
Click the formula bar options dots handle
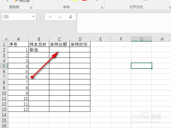[40, 17]
